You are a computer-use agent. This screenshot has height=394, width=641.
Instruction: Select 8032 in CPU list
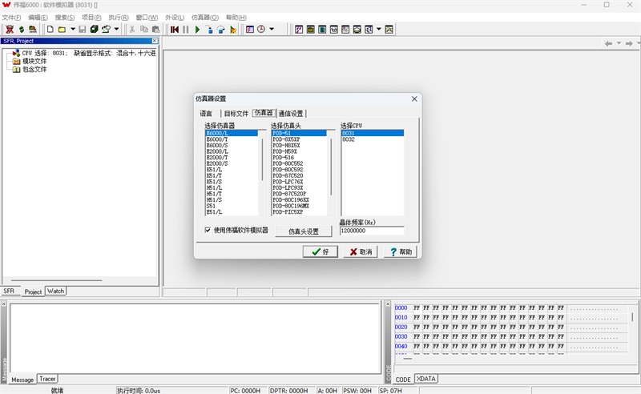pyautogui.click(x=373, y=139)
